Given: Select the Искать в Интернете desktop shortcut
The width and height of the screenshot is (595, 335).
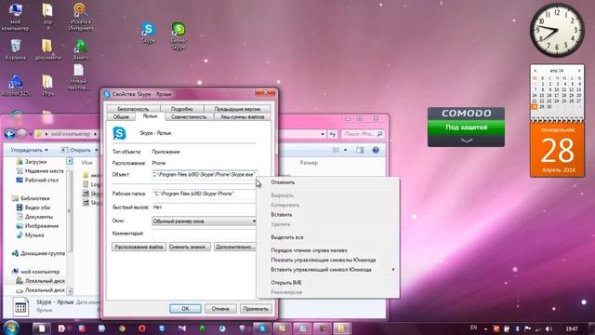Looking at the screenshot, I should [81, 17].
